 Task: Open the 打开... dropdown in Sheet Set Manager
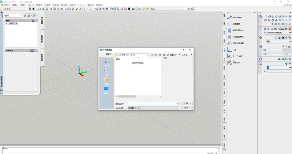(13, 15)
